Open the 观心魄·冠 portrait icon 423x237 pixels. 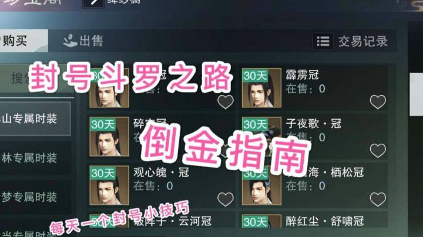click(x=109, y=185)
